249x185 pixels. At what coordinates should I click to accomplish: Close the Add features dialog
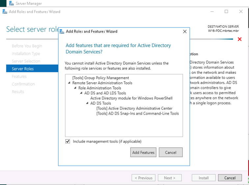[185, 32]
